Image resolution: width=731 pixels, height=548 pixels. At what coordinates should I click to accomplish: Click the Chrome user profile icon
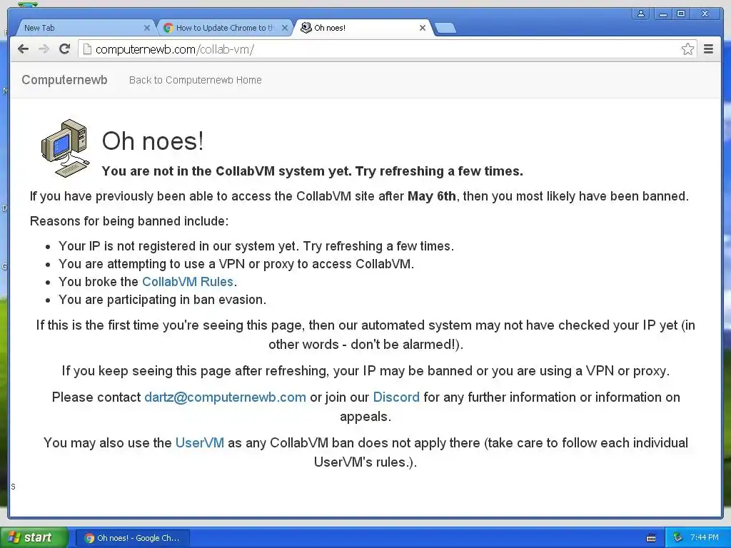pyautogui.click(x=641, y=14)
